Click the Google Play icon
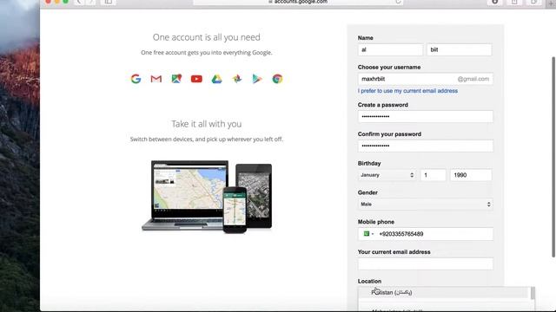 click(x=257, y=79)
